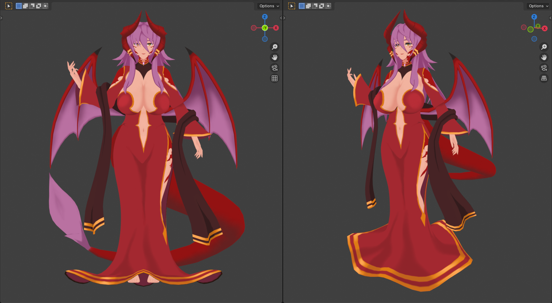This screenshot has width=552, height=303.
Task: Click zoom magnifier in right viewport
Action: click(x=544, y=47)
